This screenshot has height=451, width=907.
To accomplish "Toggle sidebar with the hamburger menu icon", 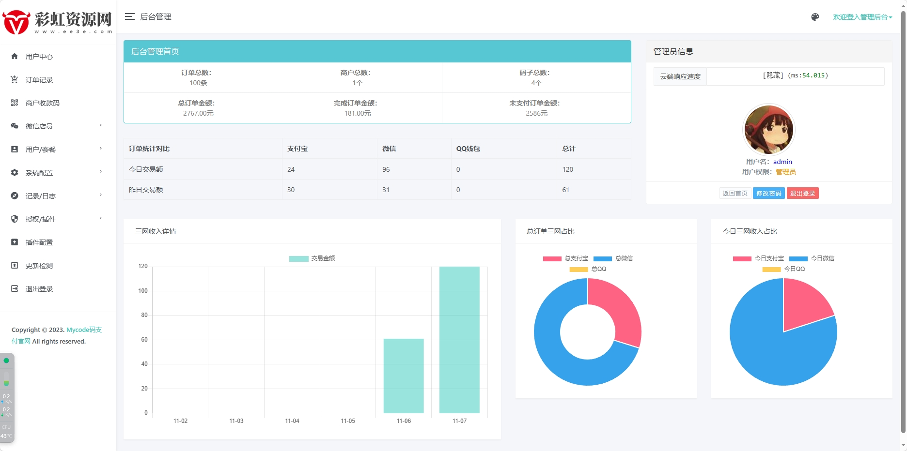I will pyautogui.click(x=129, y=17).
